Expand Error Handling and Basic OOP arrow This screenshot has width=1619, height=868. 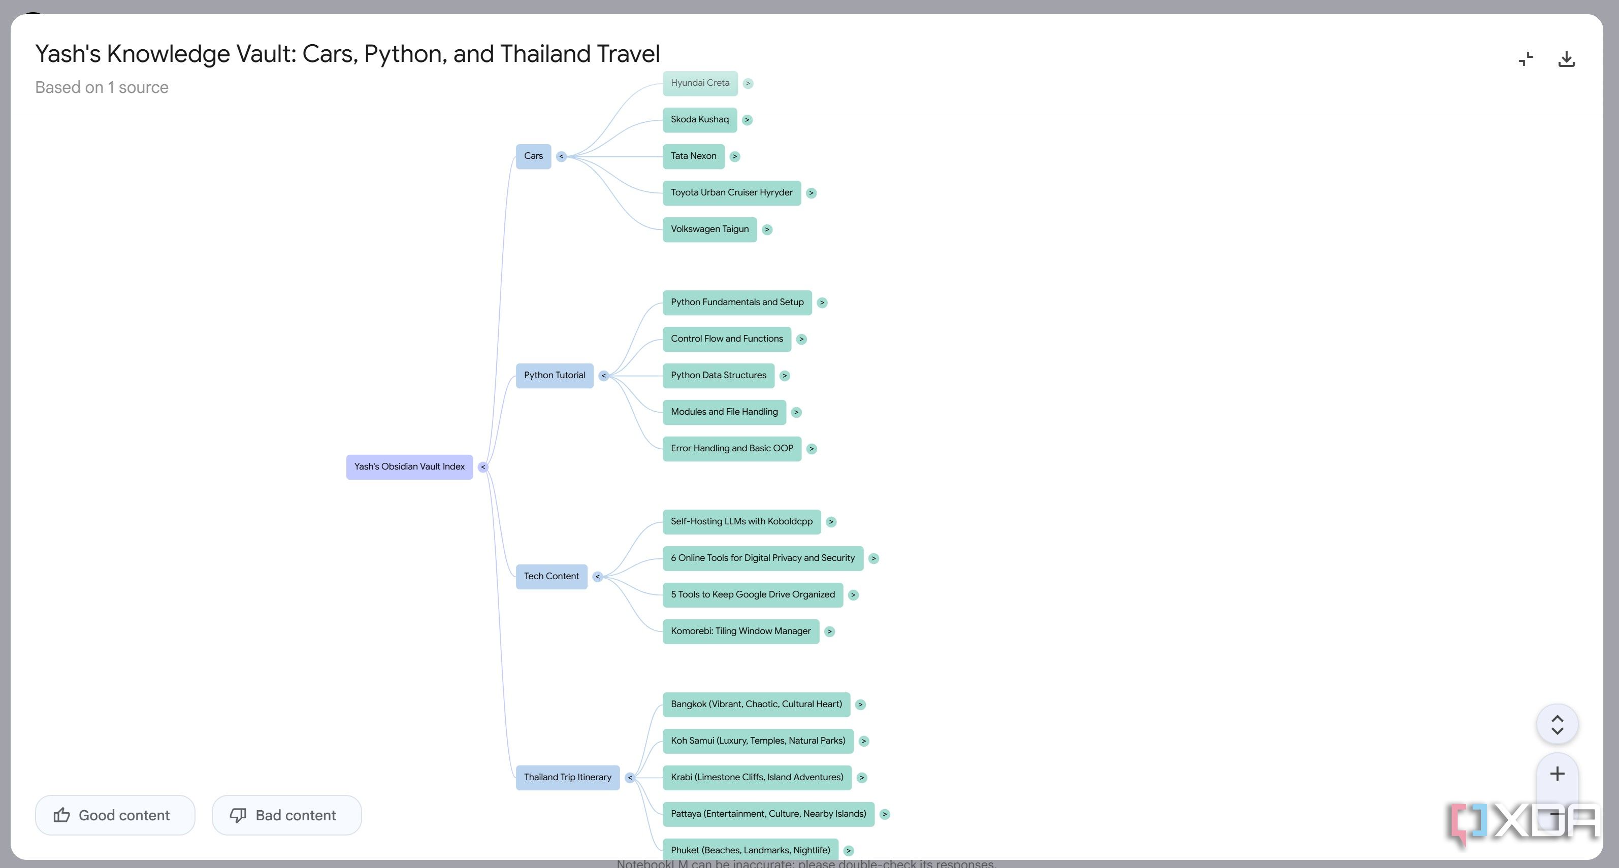[812, 448]
